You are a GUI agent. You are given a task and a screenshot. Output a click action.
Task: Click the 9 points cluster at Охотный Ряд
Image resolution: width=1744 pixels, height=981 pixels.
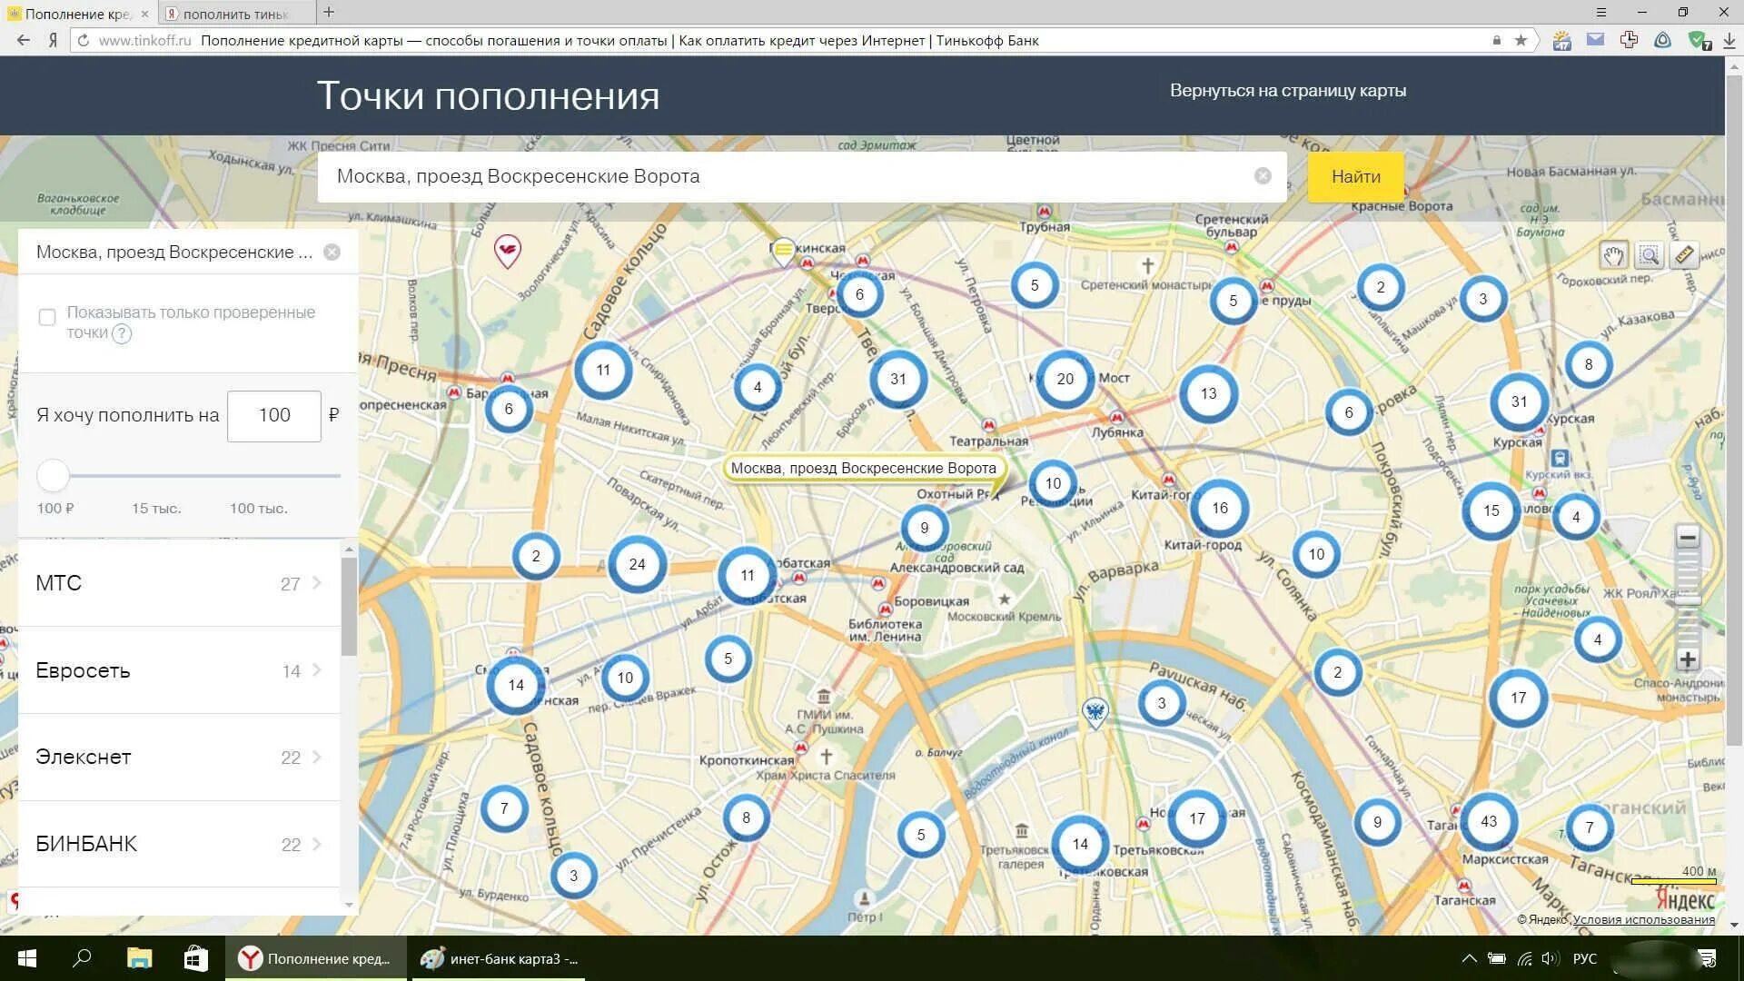(x=925, y=528)
